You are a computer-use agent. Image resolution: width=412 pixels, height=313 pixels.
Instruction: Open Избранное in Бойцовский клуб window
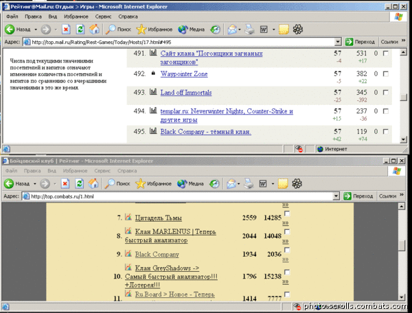153,183
